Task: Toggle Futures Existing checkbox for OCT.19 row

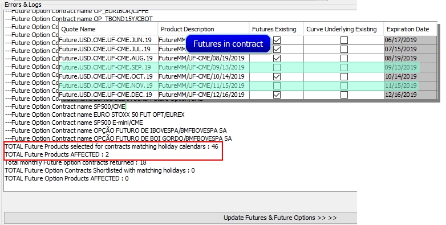Action: point(277,77)
